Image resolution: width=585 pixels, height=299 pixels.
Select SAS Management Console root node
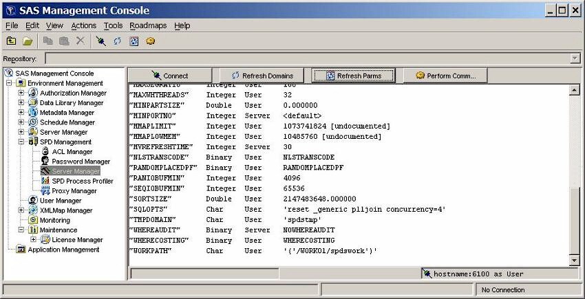[54, 74]
